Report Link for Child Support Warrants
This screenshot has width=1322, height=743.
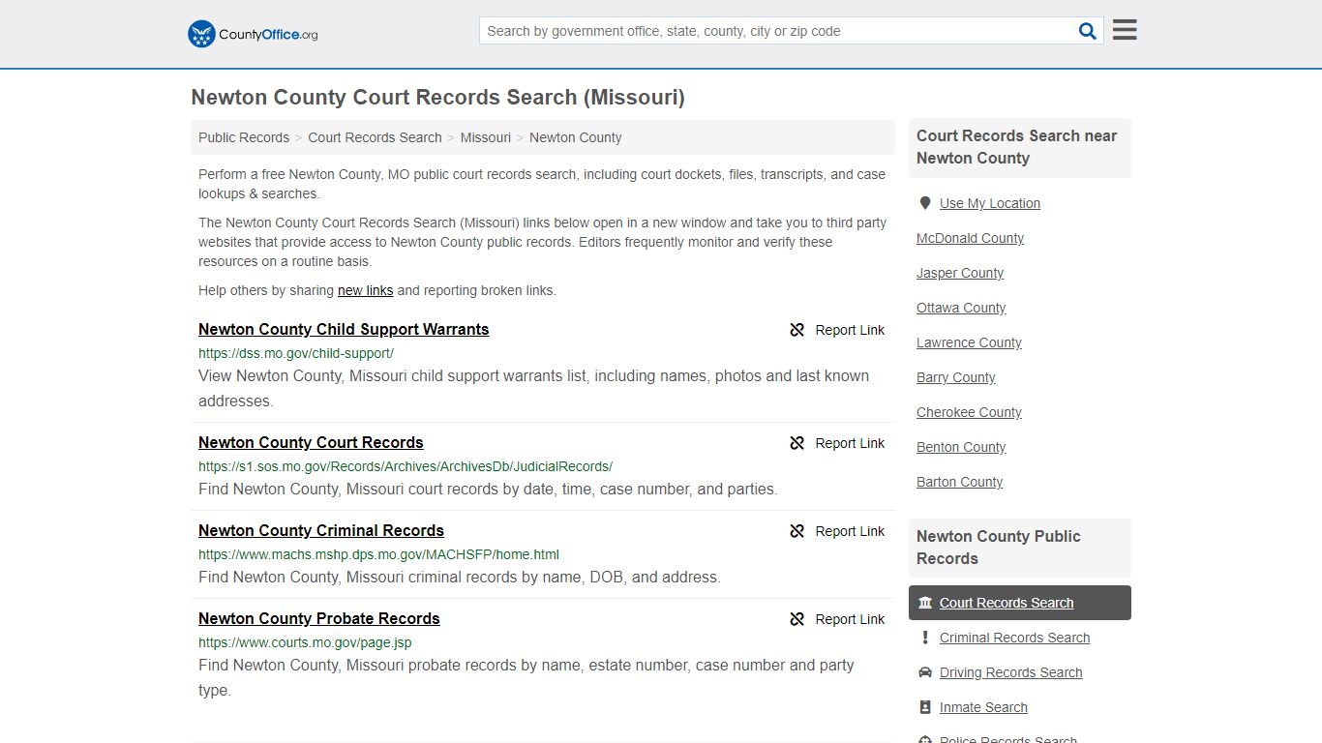click(x=837, y=330)
